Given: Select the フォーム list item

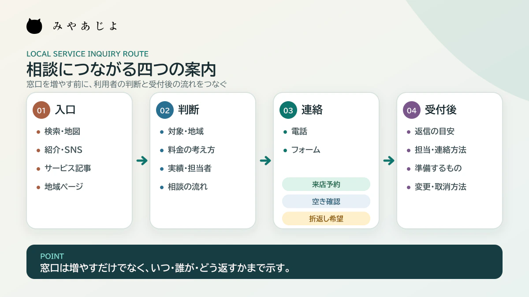Looking at the screenshot, I should [x=302, y=150].
